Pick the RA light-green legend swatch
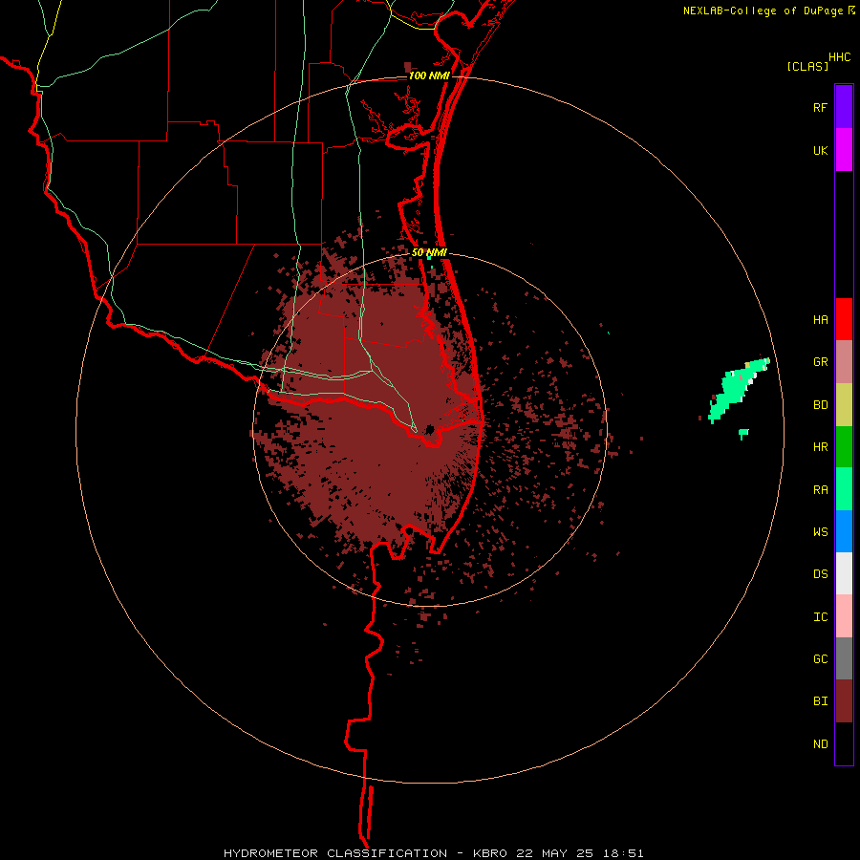860x860 pixels. tap(844, 489)
